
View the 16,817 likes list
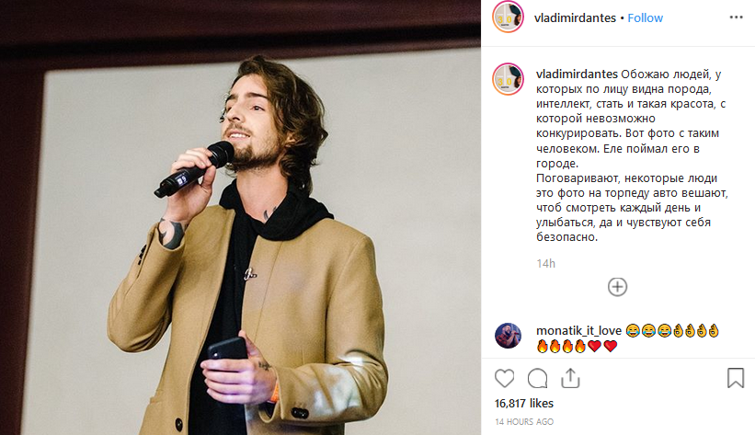point(524,403)
